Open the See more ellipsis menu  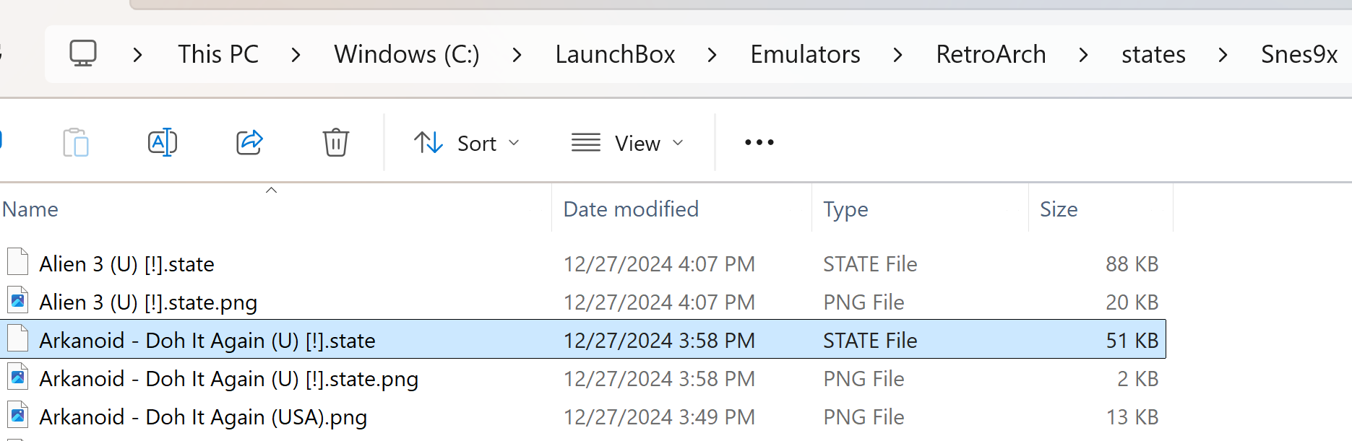point(759,142)
